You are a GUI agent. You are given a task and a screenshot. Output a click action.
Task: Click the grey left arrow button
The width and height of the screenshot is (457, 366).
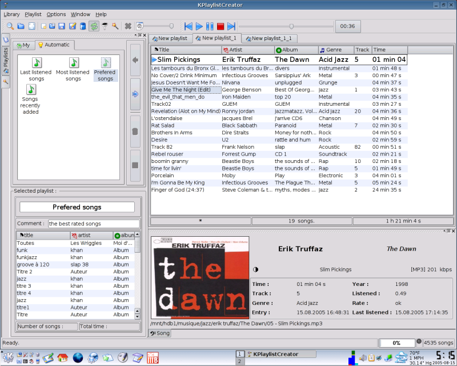pos(135,60)
